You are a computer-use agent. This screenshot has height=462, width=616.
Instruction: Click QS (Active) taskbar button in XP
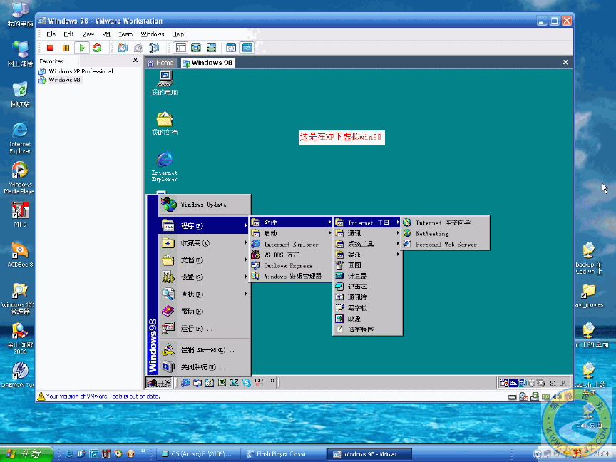click(198, 454)
